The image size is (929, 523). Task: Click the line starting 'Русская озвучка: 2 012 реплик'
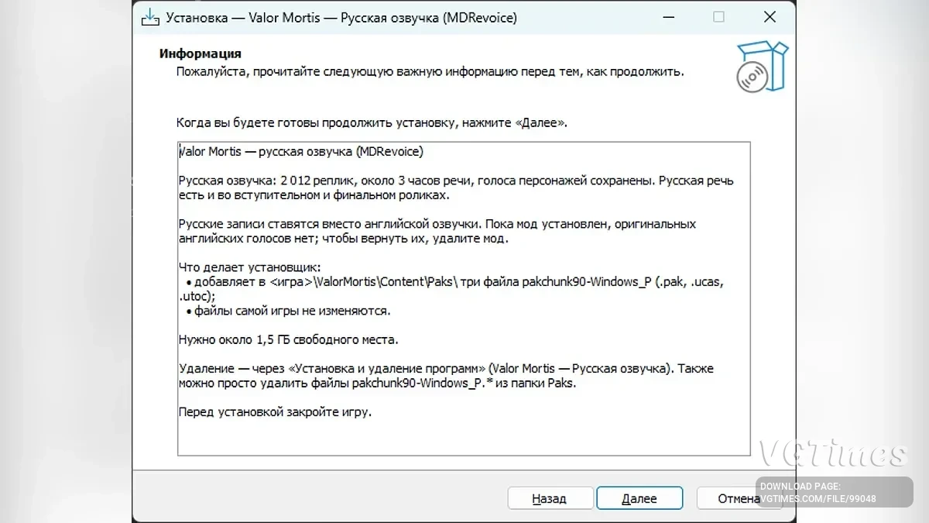tap(456, 181)
